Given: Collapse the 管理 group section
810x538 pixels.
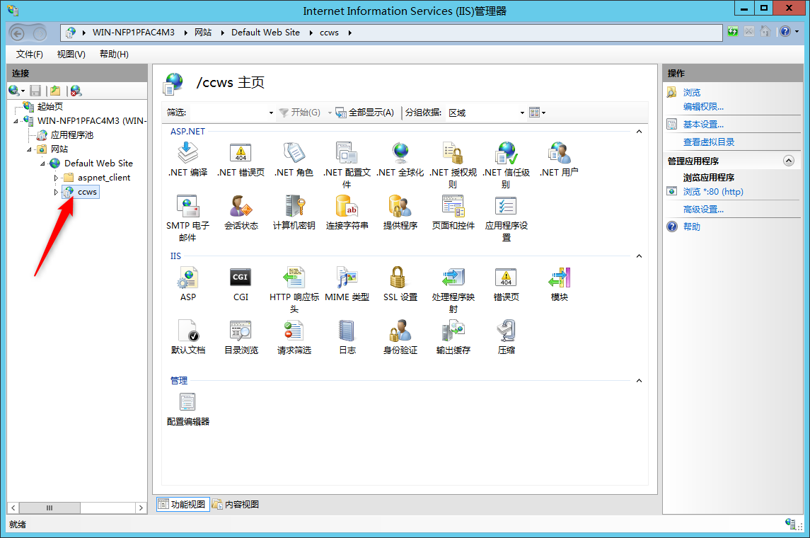Looking at the screenshot, I should (x=639, y=380).
